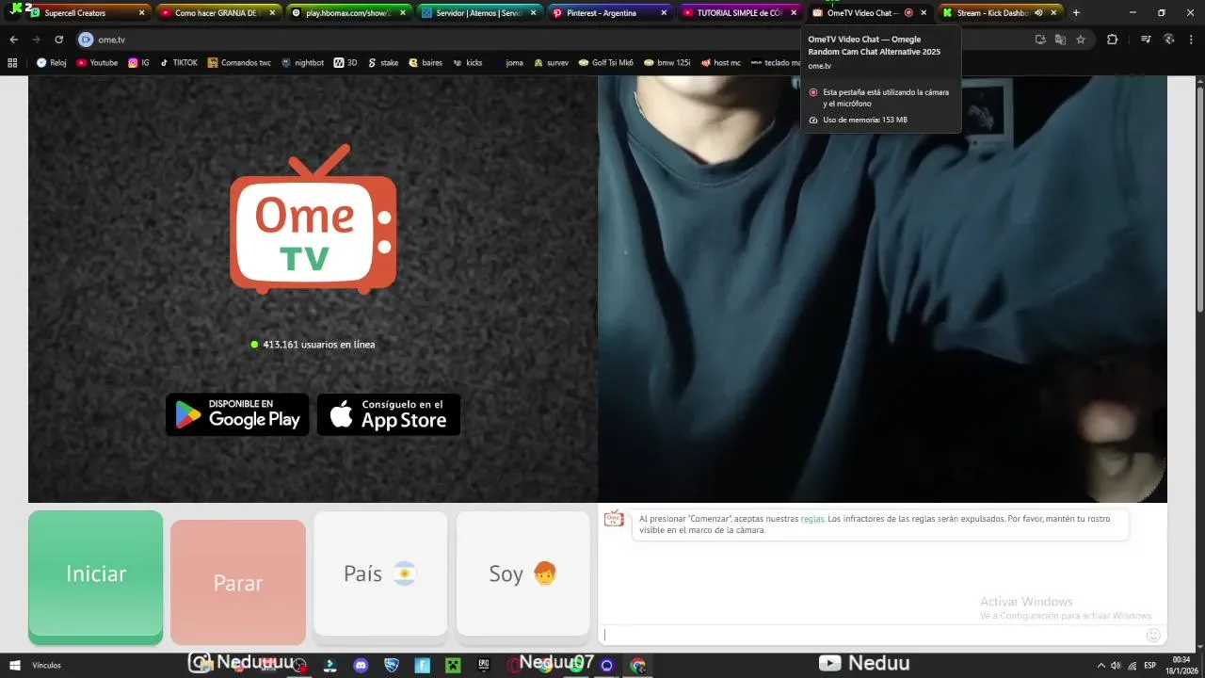Open the joma bookmark

click(x=507, y=63)
